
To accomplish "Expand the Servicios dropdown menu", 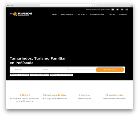I will coord(82,14).
